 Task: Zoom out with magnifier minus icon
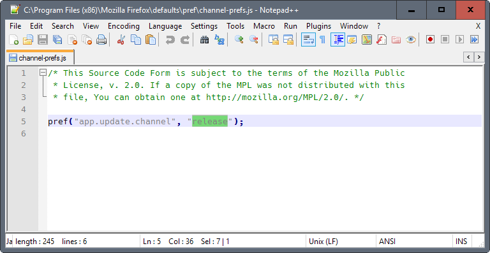[253, 40]
